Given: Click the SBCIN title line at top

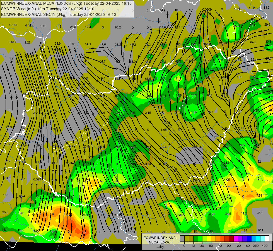Looking at the screenshot, I should pos(59,15).
